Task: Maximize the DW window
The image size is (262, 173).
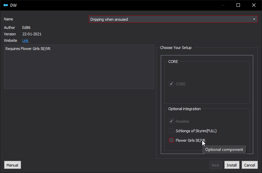Action: coord(238,5)
